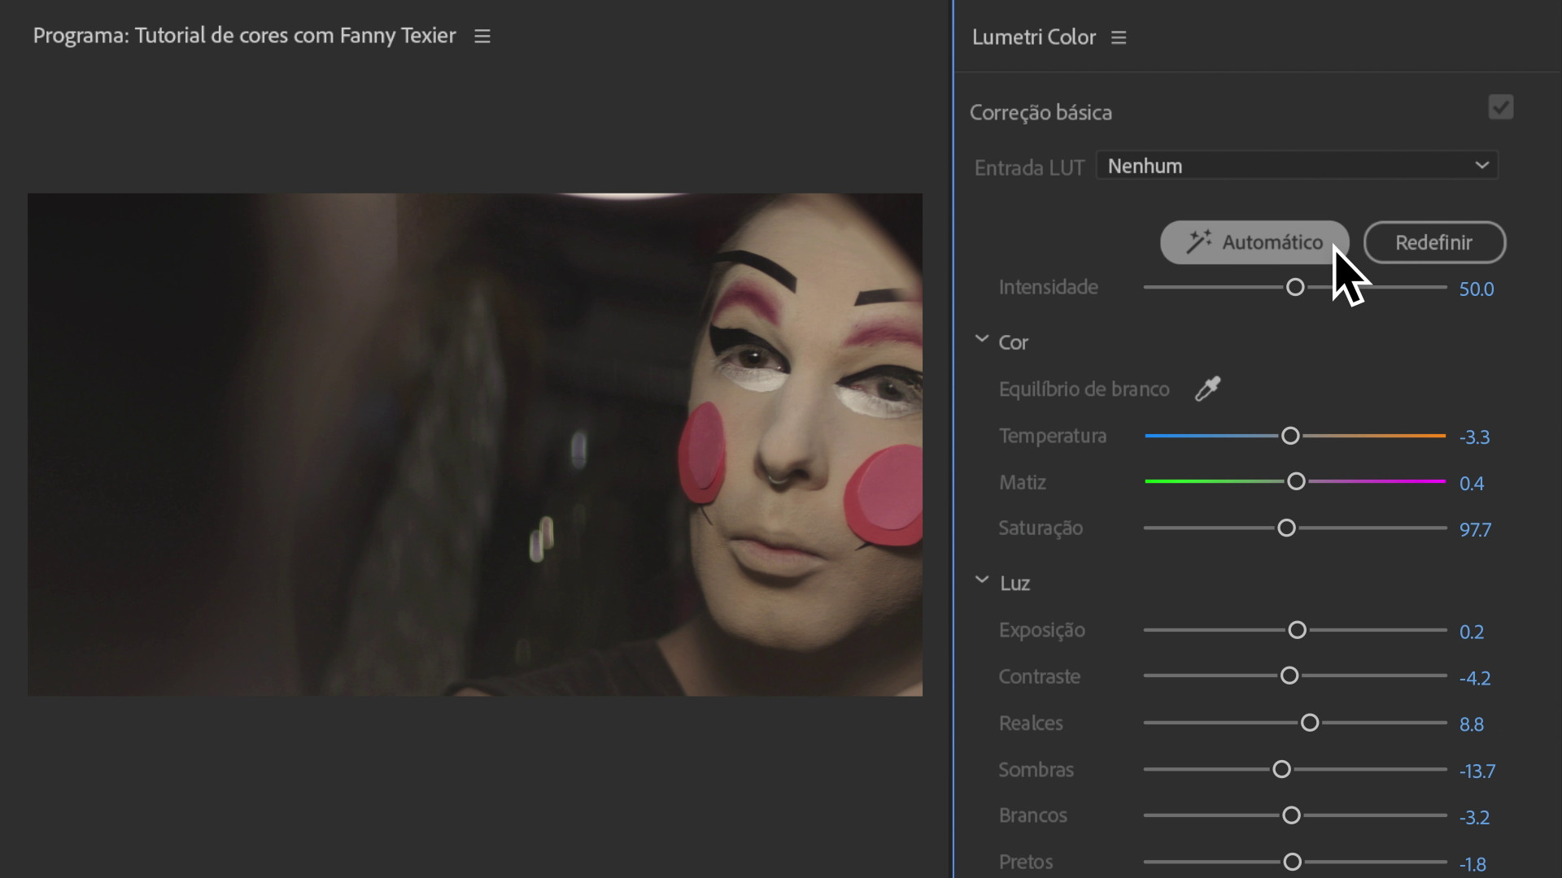Collapse the Luz section
The image size is (1562, 878).
[982, 580]
